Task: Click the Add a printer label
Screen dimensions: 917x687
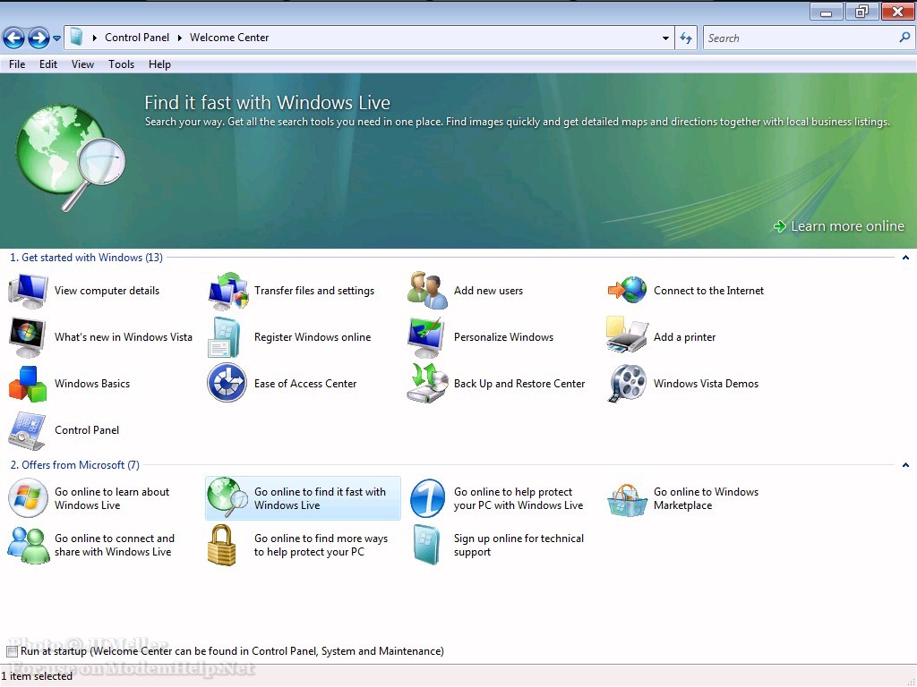Action: pyautogui.click(x=684, y=337)
